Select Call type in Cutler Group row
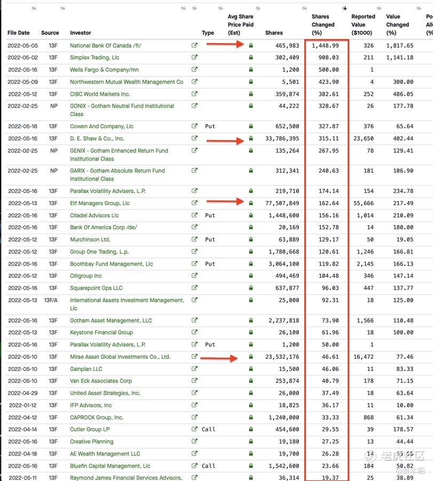The width and height of the screenshot is (433, 481). click(208, 429)
